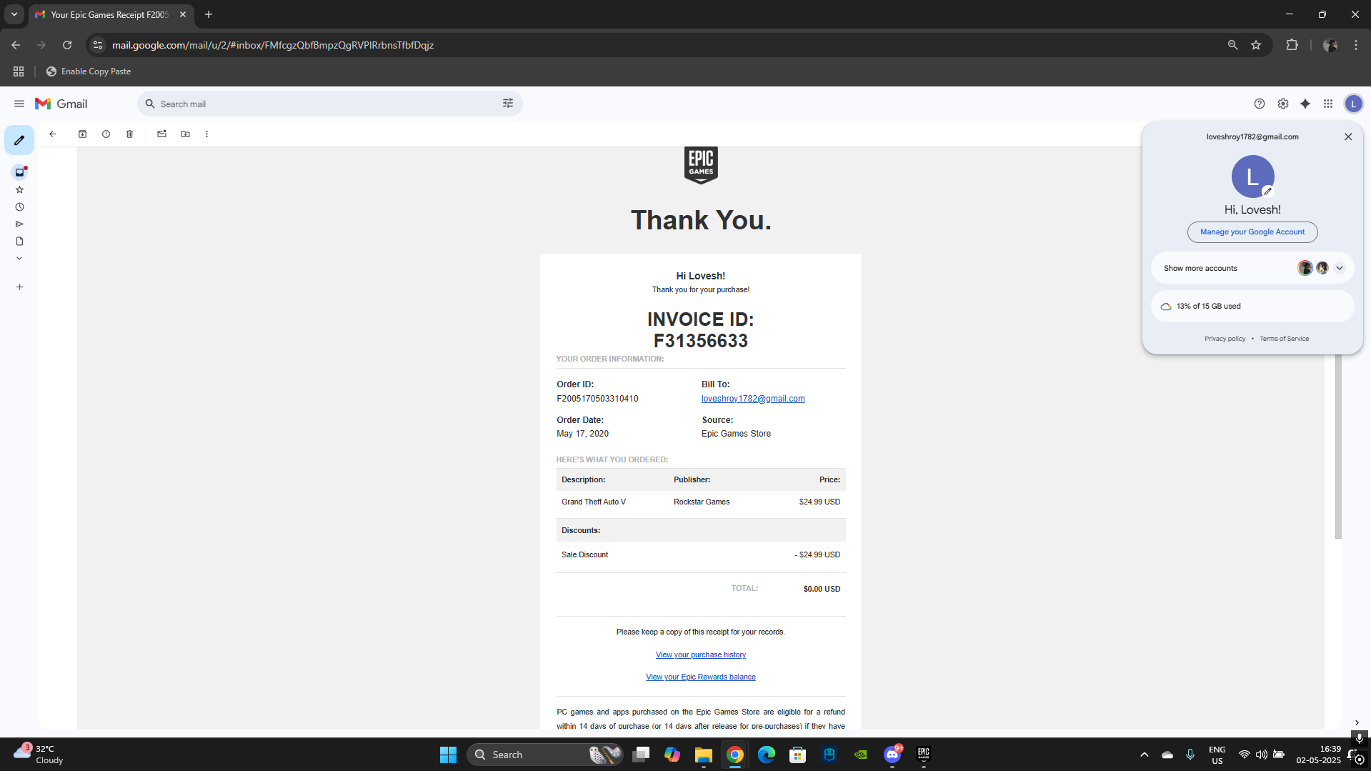Report this email as spam
The width and height of the screenshot is (1371, 771).
106,134
